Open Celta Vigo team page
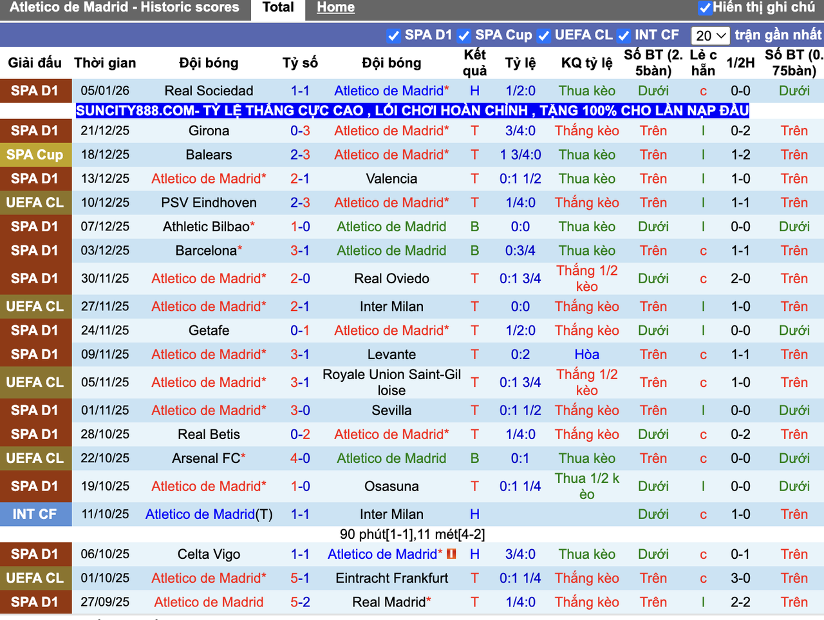 tap(209, 554)
